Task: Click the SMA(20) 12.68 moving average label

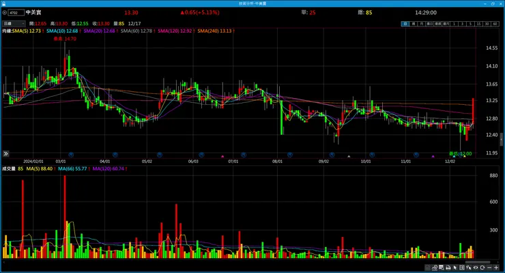Action: 99,31
